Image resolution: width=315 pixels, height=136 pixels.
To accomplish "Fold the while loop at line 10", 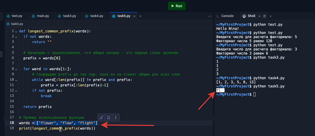I will click(16, 80).
